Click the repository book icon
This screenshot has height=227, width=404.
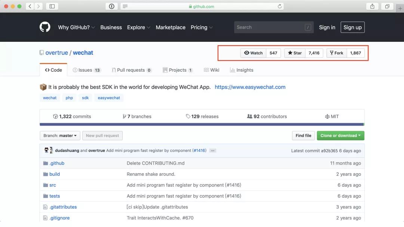tap(42, 53)
